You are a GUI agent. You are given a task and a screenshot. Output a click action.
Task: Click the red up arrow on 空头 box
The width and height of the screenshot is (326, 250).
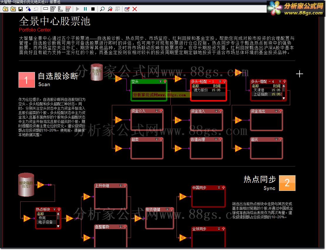[165, 81]
